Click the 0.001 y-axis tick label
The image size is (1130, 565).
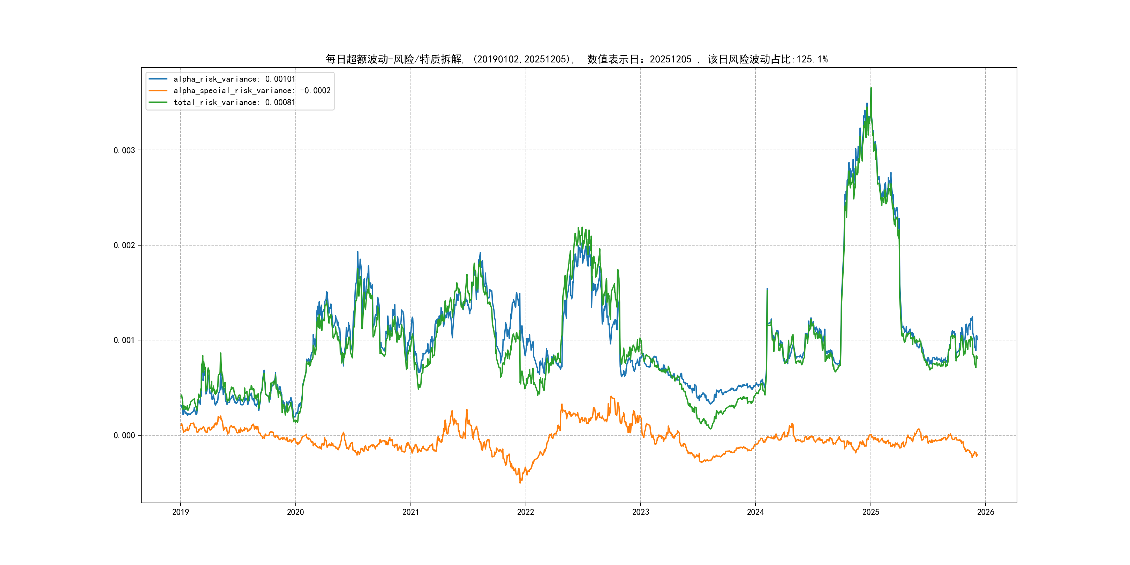pos(124,340)
